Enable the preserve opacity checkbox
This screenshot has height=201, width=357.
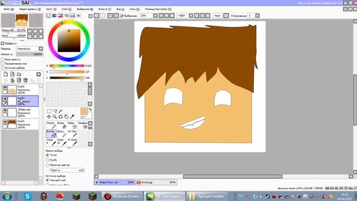pyautogui.click(x=3, y=60)
